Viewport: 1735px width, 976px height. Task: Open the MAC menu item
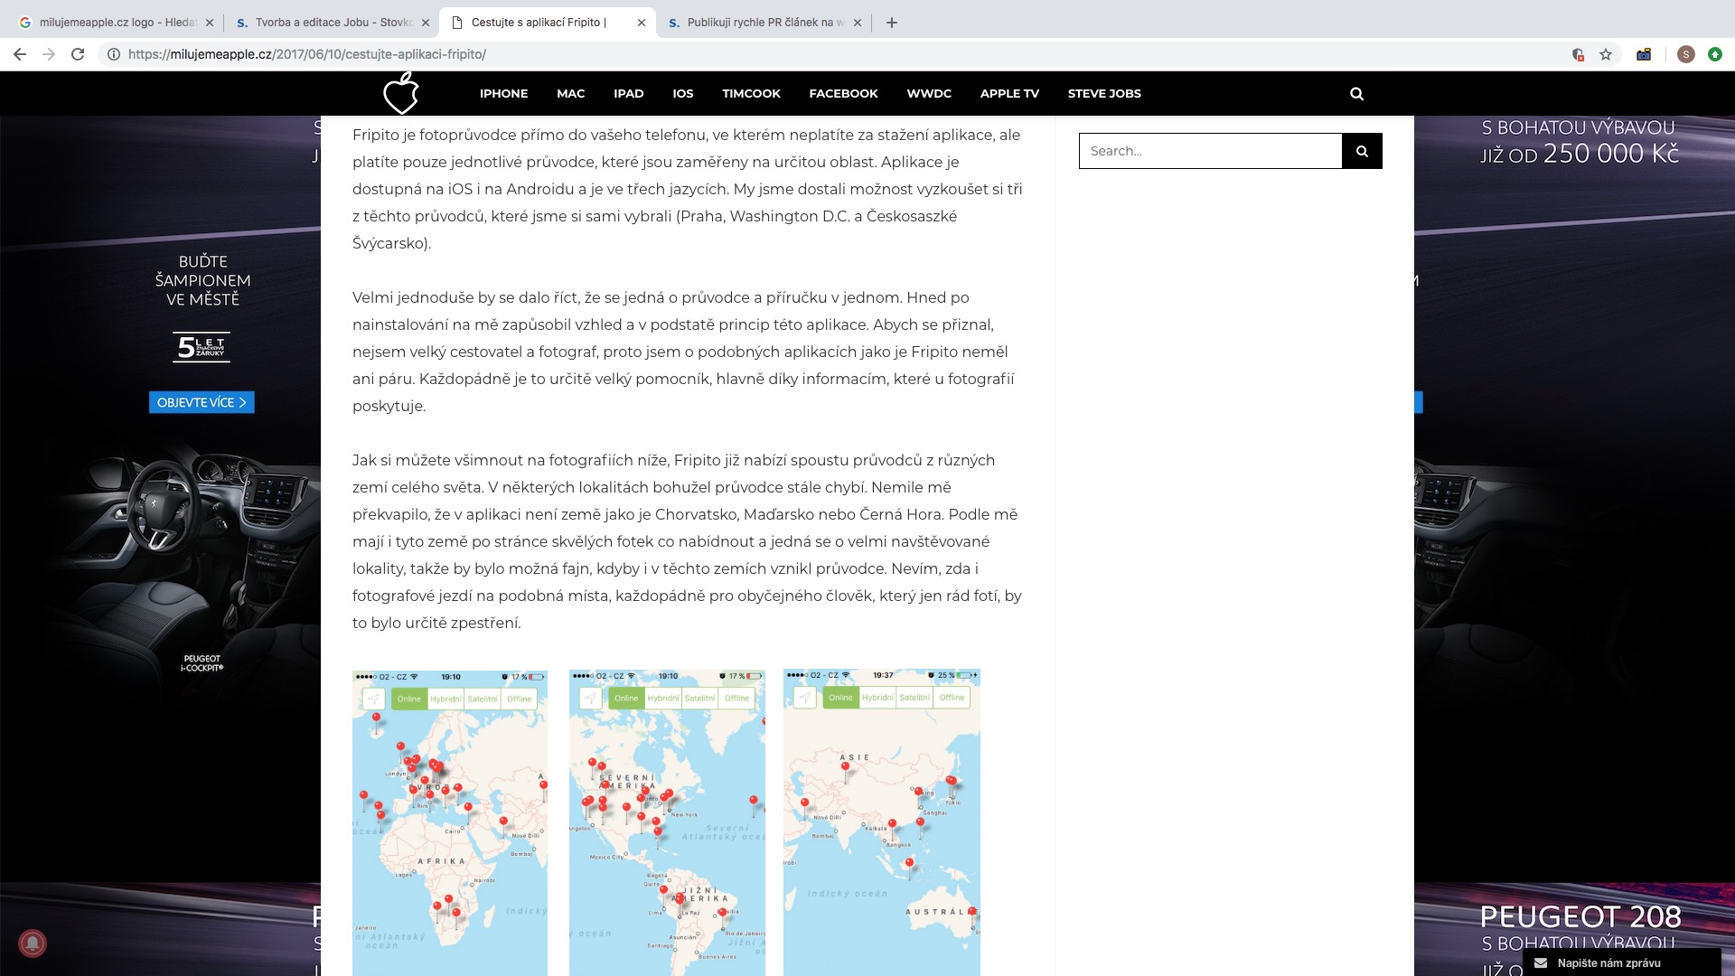[570, 93]
